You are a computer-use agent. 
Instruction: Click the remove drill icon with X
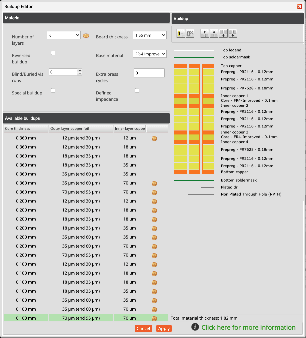click(x=190, y=34)
